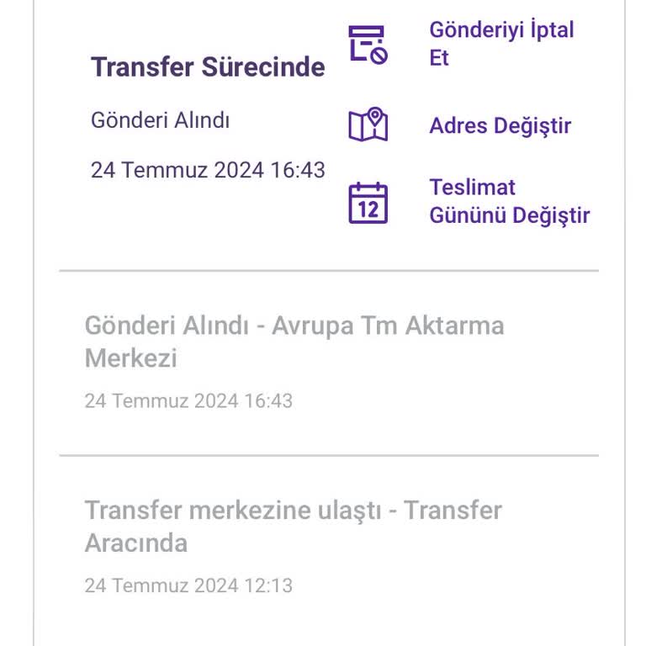Viewport: 646px width, 646px height.
Task: Open the Gönderiyi İptal Et link
Action: (500, 44)
